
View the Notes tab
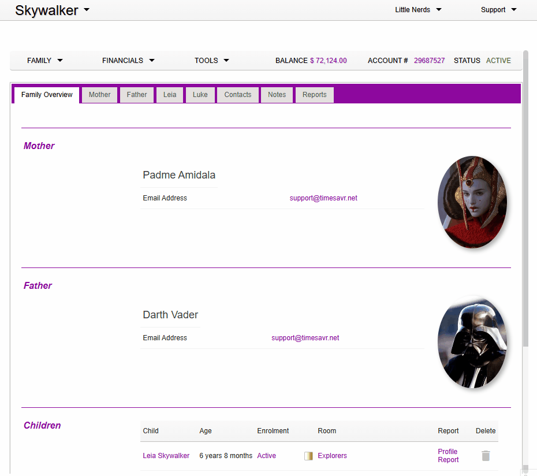[277, 95]
